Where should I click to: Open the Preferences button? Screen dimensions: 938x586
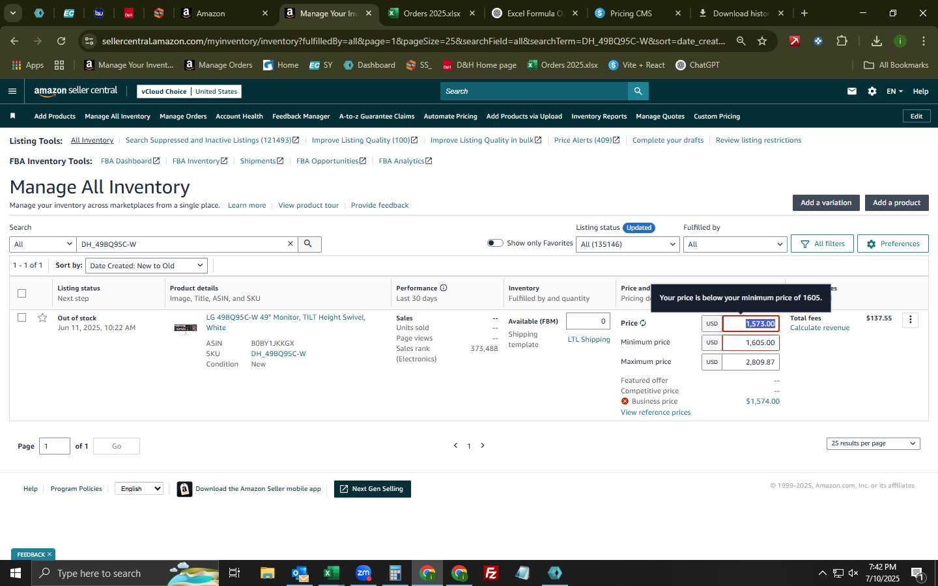point(892,244)
